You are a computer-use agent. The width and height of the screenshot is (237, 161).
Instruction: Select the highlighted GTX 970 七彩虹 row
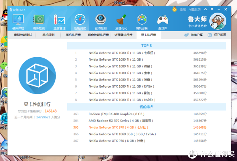coord(147,127)
